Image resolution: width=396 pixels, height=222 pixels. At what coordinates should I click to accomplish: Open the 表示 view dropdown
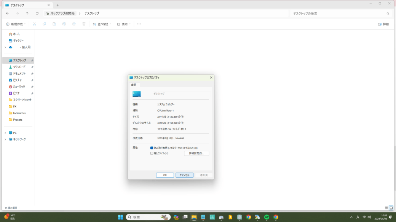124,24
